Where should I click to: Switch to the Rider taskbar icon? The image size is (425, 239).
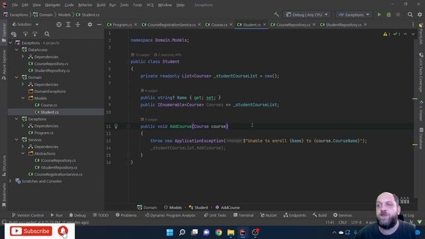tap(243, 232)
